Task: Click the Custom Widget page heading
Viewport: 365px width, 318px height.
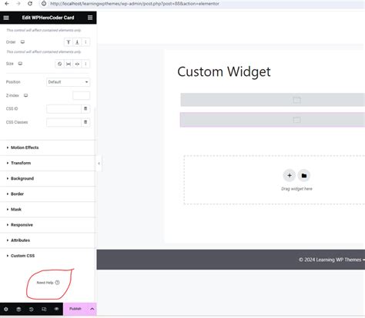Action: point(224,71)
